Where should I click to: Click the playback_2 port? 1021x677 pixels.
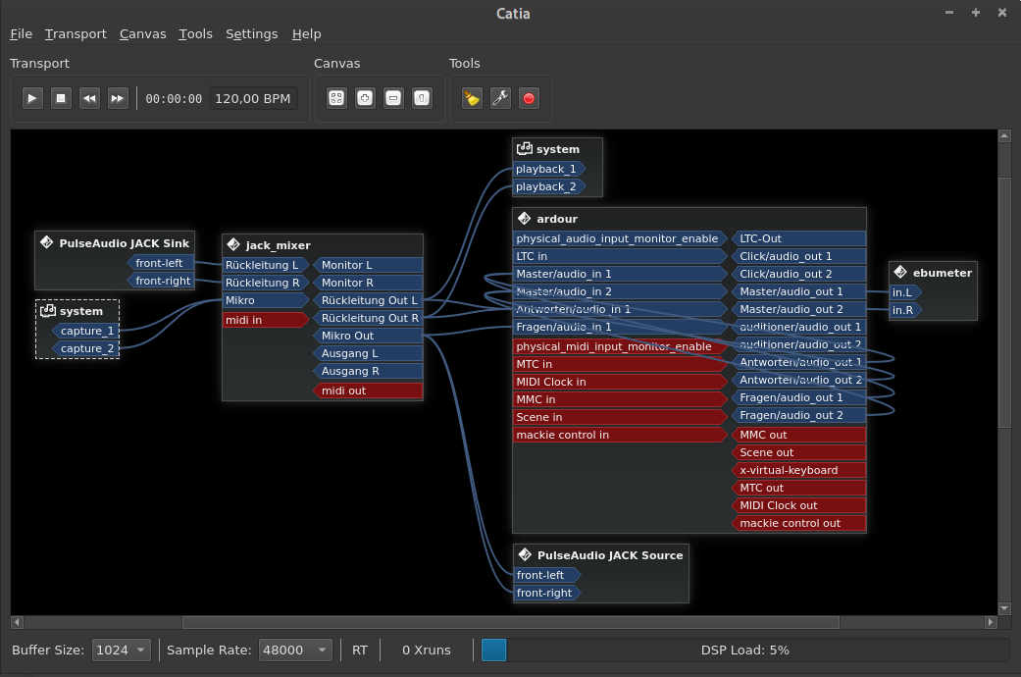click(549, 186)
